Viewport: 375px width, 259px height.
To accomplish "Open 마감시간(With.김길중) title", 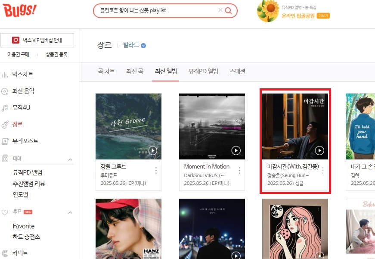I will 293,167.
